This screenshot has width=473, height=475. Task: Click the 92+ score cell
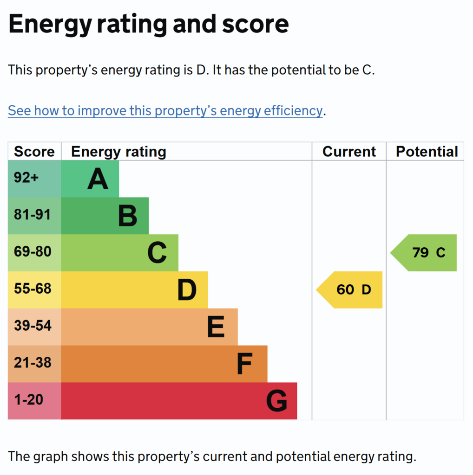pyautogui.click(x=34, y=179)
